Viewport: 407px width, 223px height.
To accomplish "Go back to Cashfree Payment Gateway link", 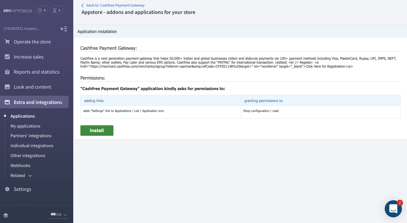I will (115, 5).
